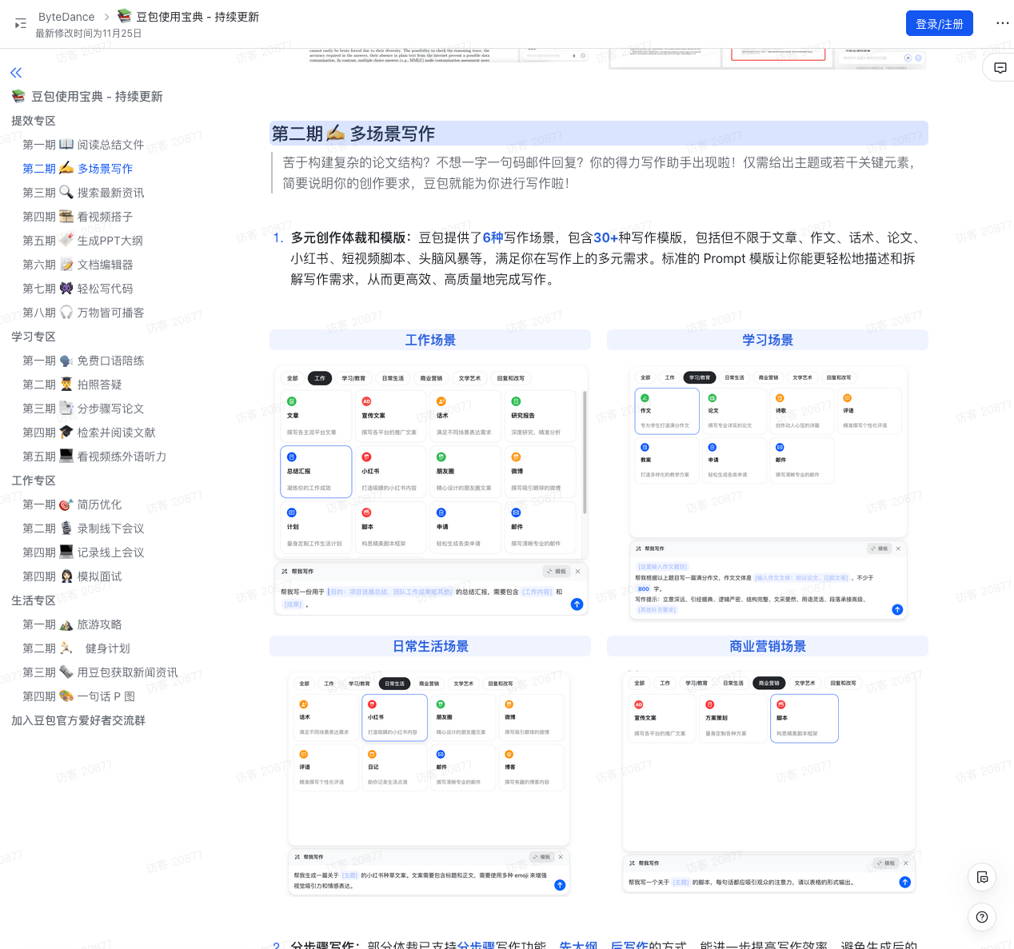Open 第二期 多场景写作 page

pyautogui.click(x=78, y=169)
